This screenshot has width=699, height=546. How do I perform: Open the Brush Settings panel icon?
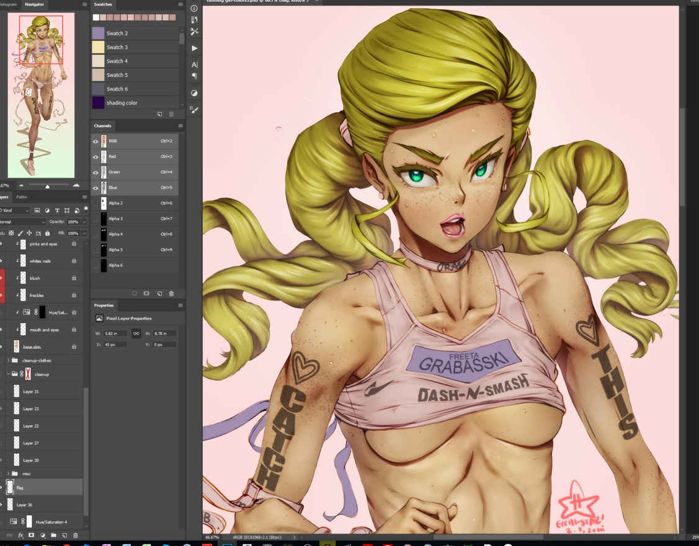pyautogui.click(x=194, y=110)
